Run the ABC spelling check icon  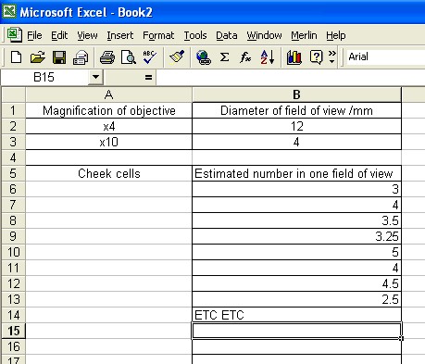(x=150, y=57)
